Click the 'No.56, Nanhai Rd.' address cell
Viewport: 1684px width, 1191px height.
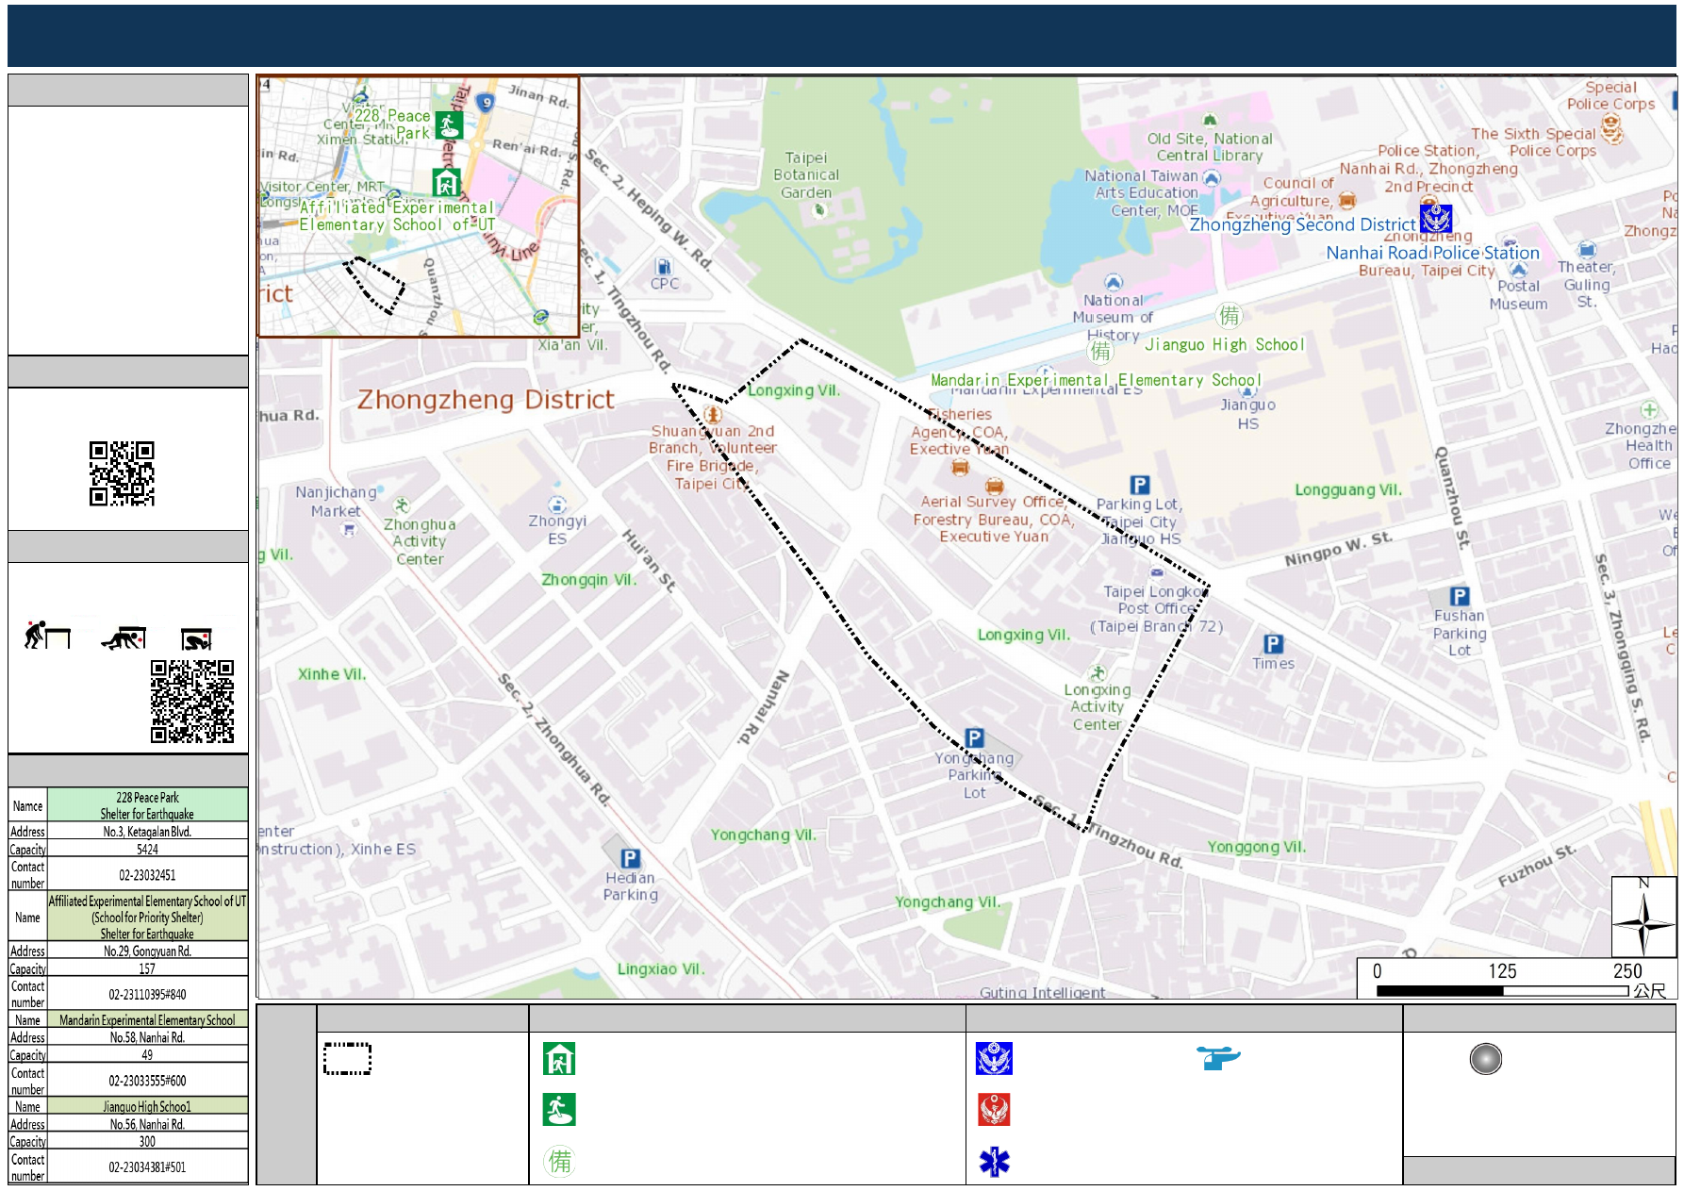[147, 1124]
